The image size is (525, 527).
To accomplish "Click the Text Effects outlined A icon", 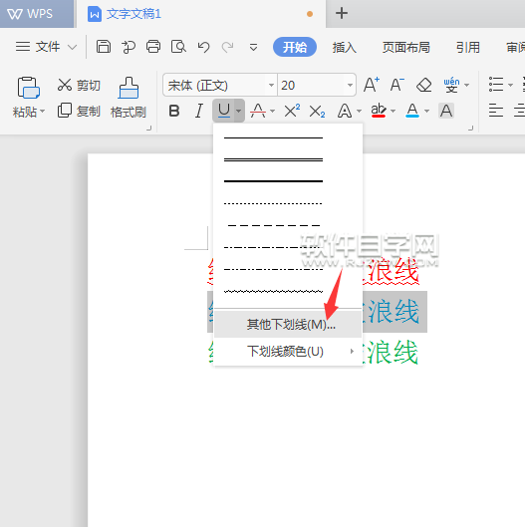I will [345, 111].
